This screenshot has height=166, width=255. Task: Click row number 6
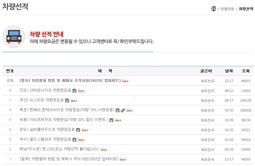click(10, 110)
